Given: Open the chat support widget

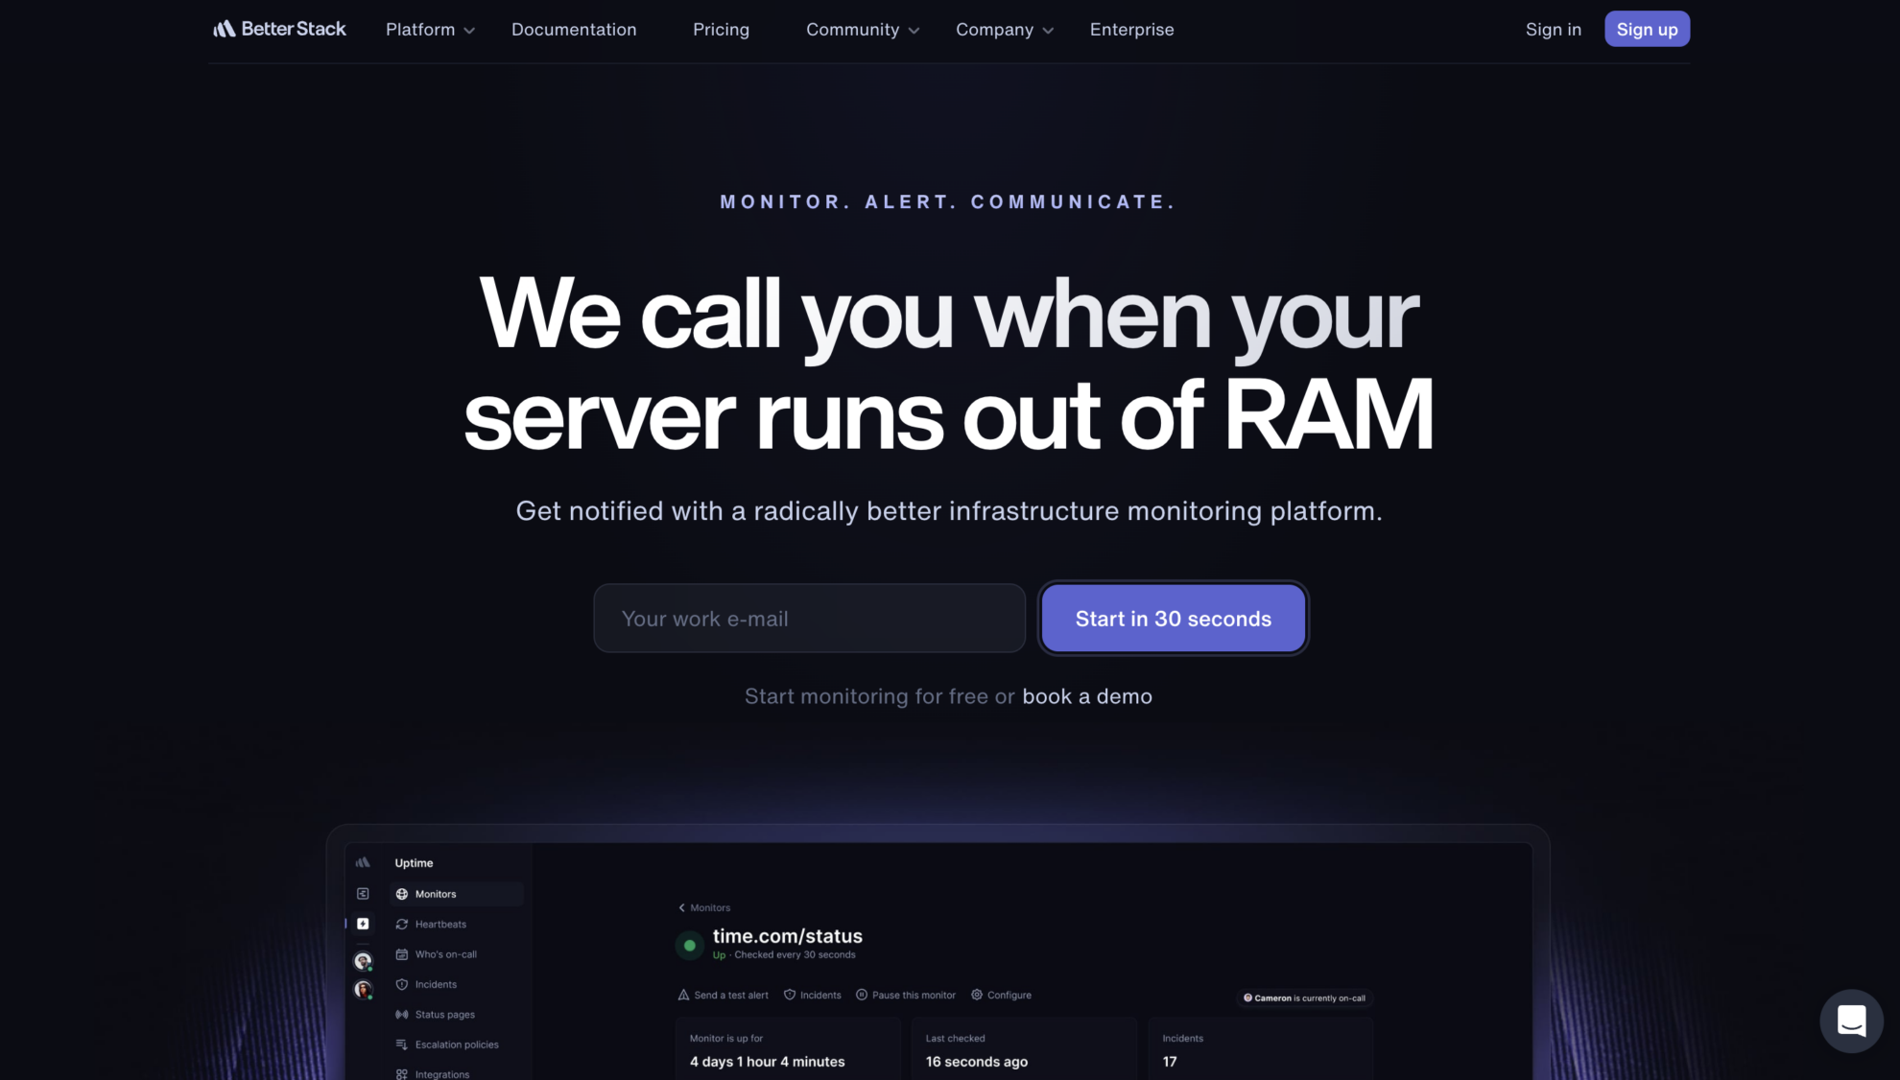Looking at the screenshot, I should tap(1851, 1021).
